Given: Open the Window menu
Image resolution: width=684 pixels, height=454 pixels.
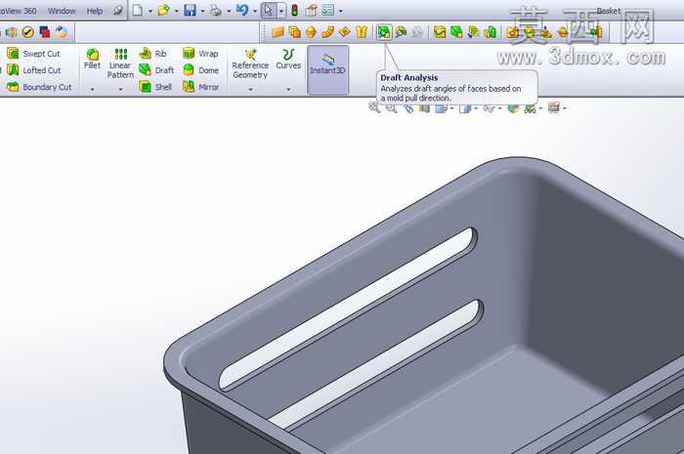Looking at the screenshot, I should [62, 11].
